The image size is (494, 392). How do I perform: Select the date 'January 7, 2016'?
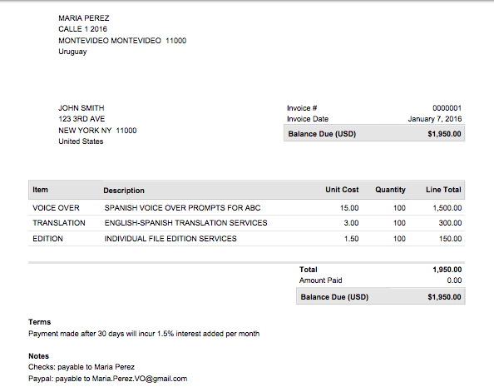pyautogui.click(x=435, y=119)
